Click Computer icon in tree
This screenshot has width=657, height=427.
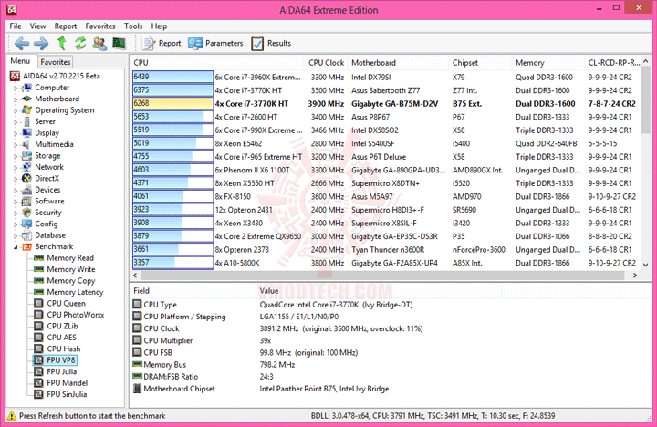pos(26,88)
